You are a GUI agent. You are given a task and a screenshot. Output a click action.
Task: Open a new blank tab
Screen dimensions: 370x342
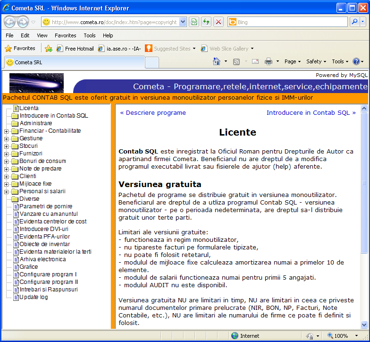pos(152,63)
